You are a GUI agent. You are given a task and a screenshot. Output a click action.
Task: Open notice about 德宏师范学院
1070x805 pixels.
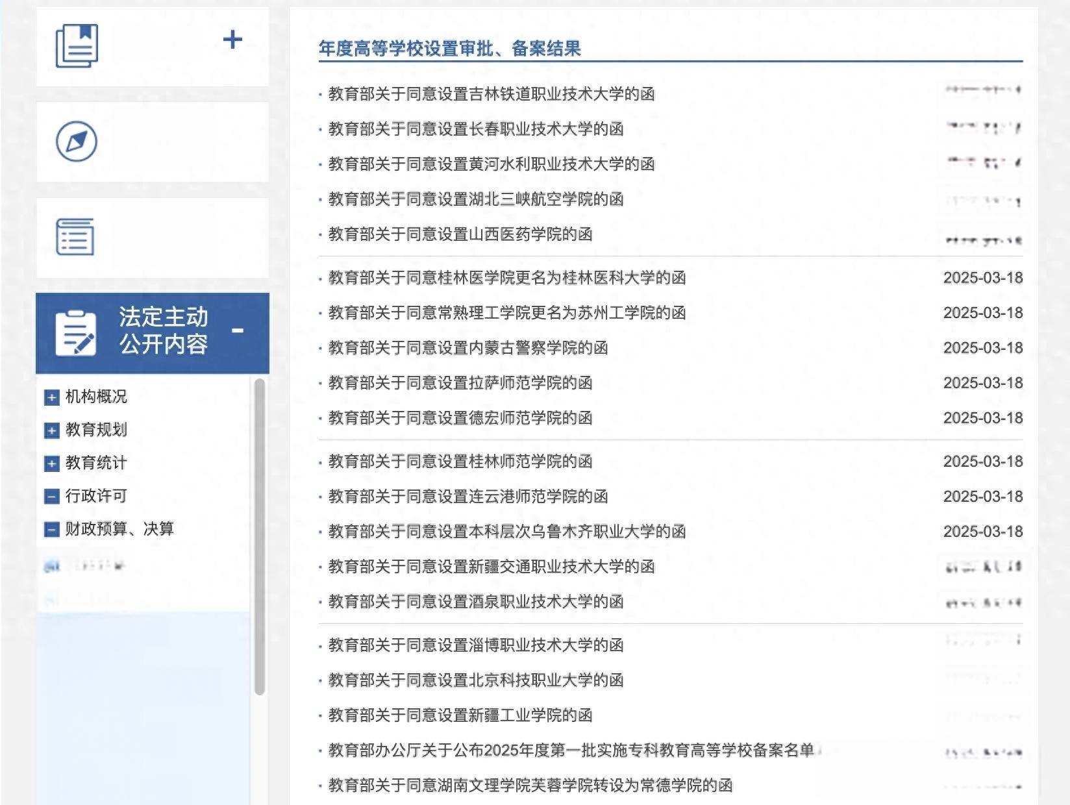coord(460,418)
